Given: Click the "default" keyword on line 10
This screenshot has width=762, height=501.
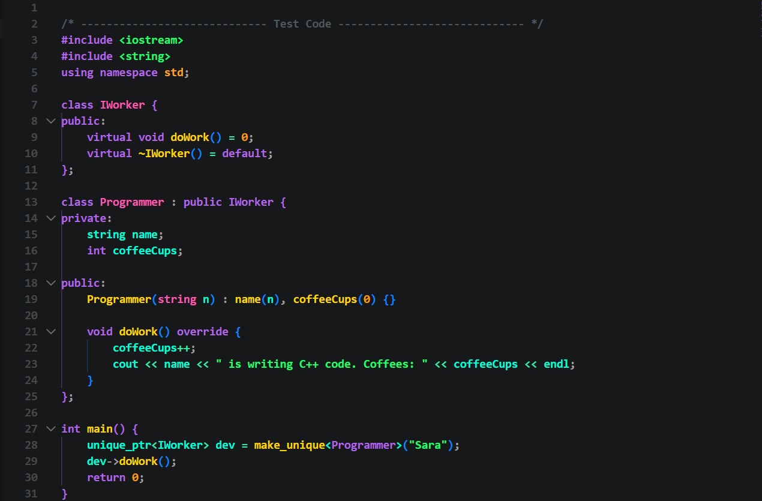Looking at the screenshot, I should point(244,154).
